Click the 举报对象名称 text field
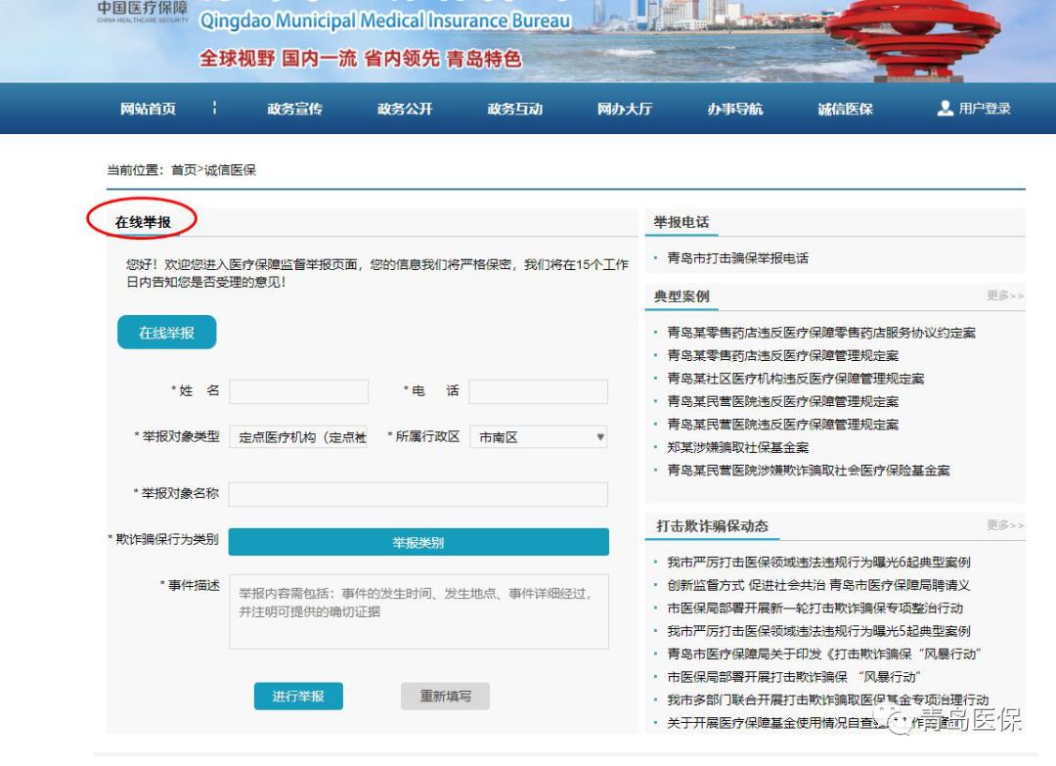The width and height of the screenshot is (1056, 766). pos(418,494)
